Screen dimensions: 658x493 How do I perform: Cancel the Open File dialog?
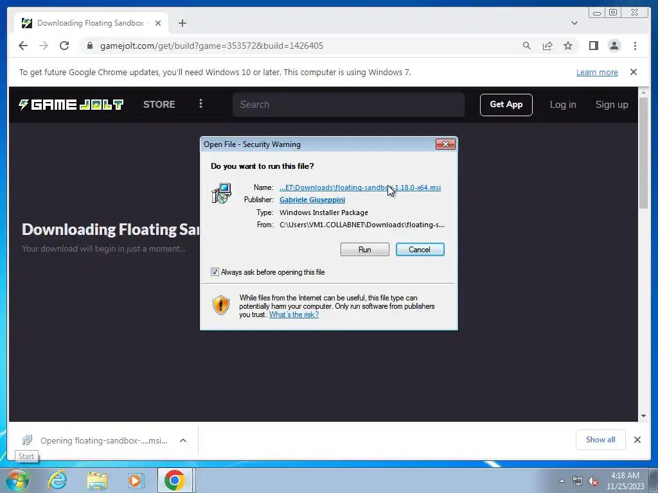pos(420,250)
